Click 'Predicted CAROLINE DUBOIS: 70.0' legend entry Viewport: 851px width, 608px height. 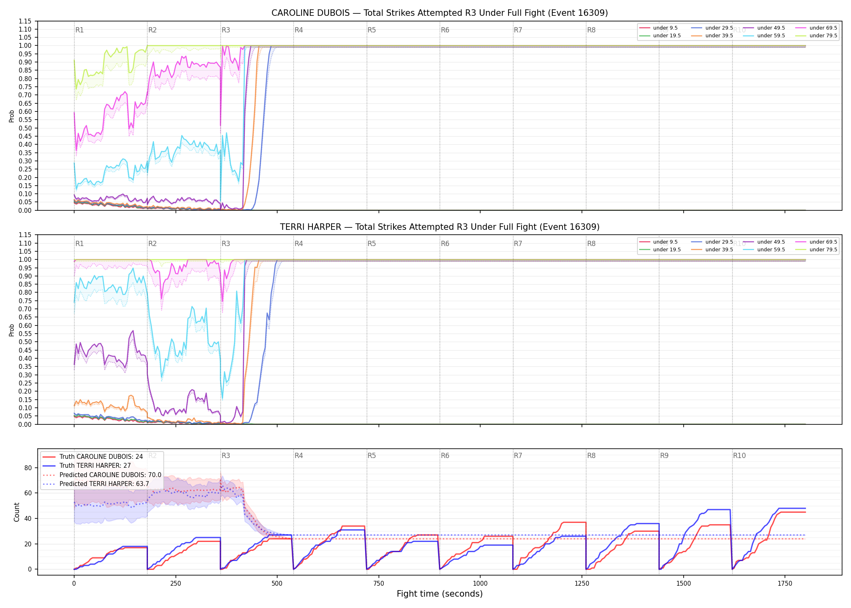point(102,475)
